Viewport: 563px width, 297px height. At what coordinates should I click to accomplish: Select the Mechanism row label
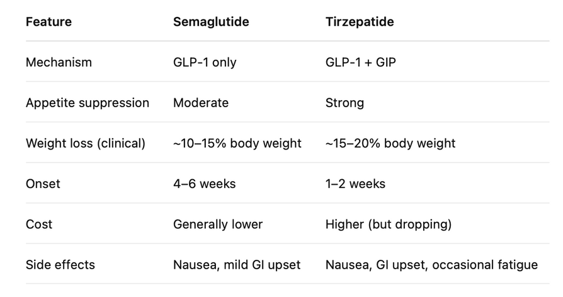(59, 62)
